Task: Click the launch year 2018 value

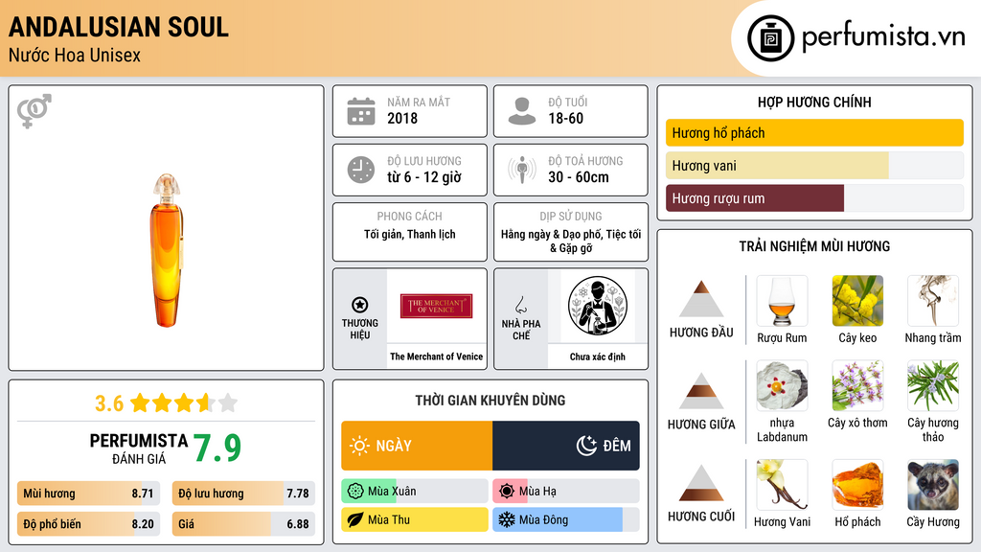Action: click(x=402, y=118)
